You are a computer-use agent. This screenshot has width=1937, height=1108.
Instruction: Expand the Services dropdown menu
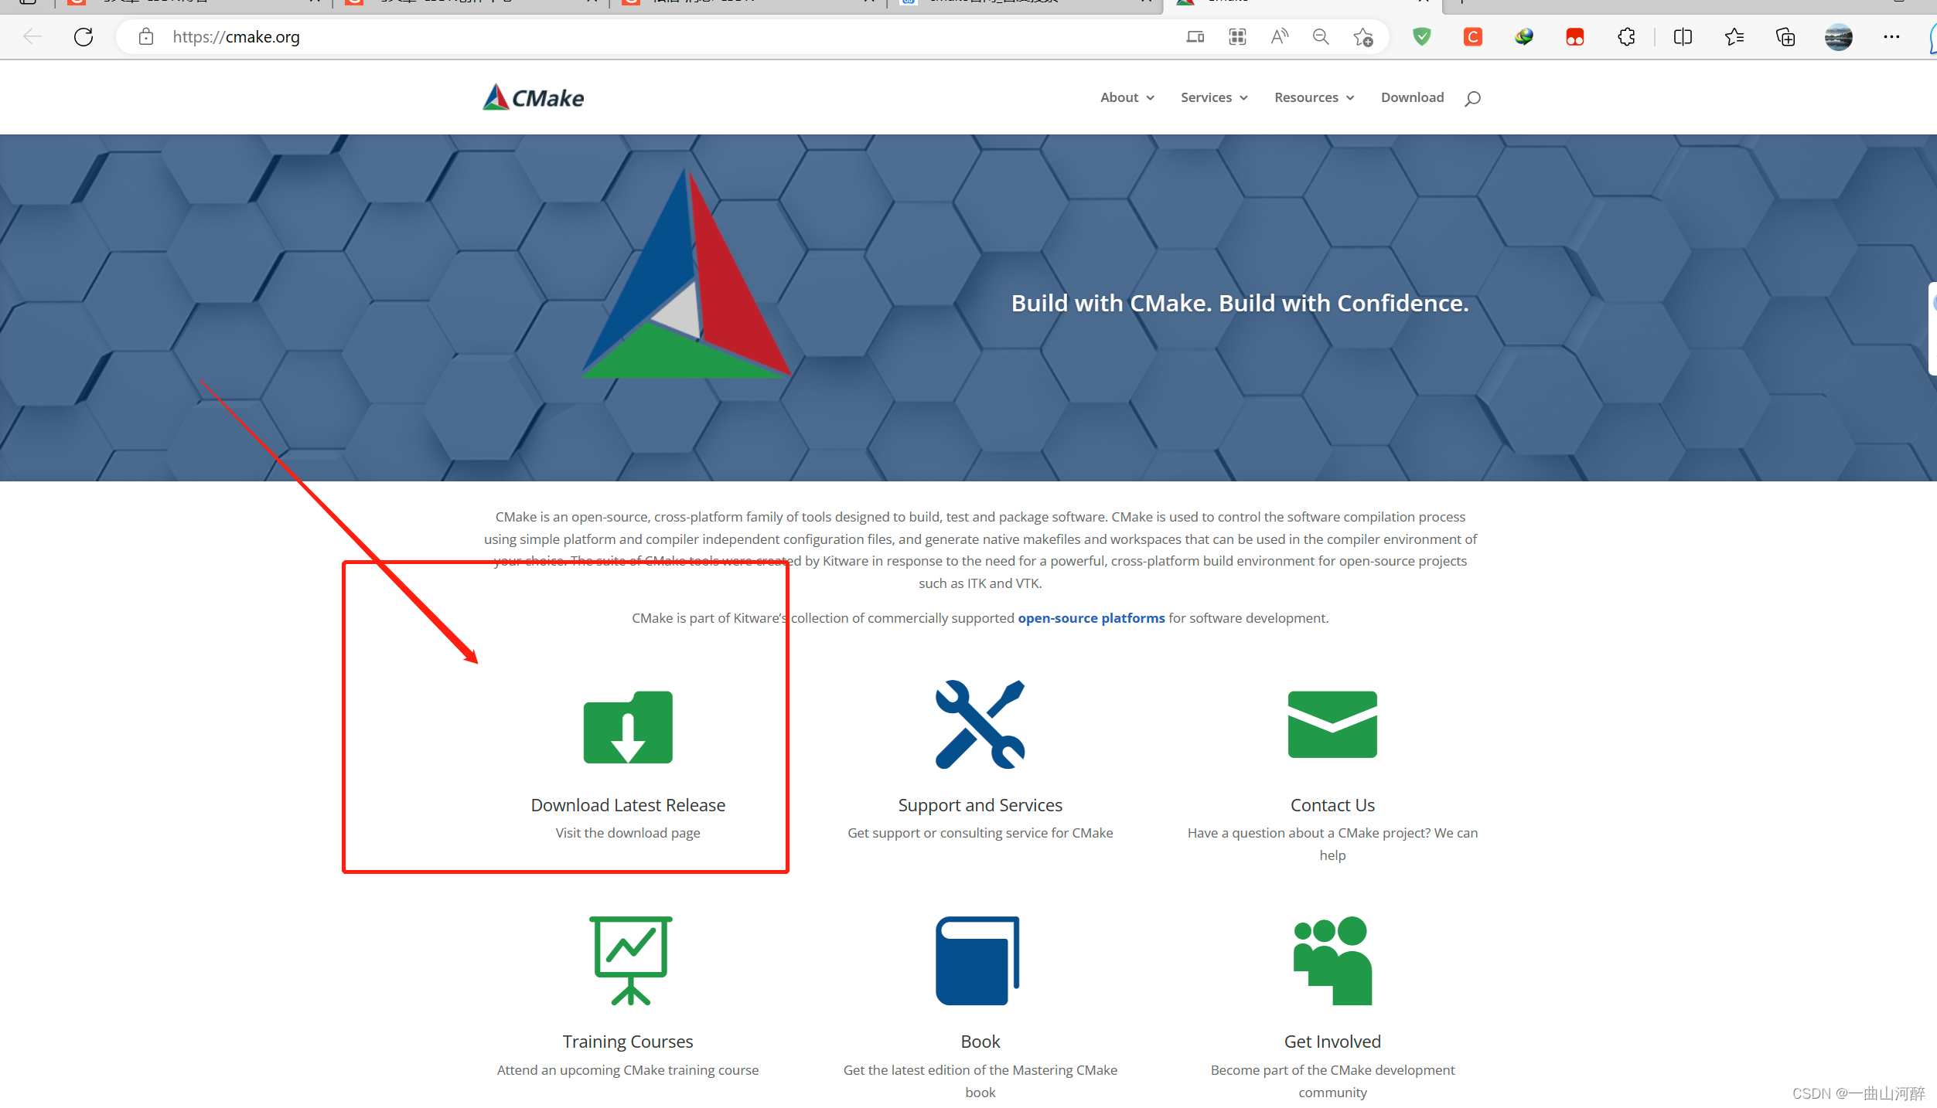tap(1213, 97)
